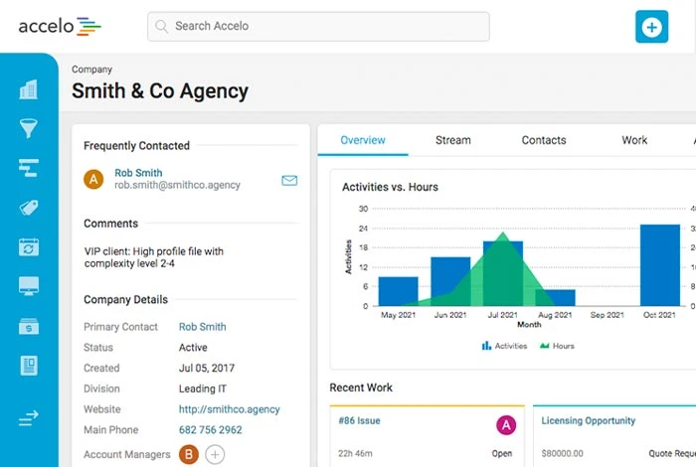The image size is (696, 467).
Task: Open Sales funnel icon in sidebar
Action: coord(29,128)
